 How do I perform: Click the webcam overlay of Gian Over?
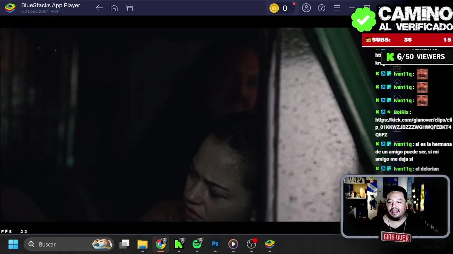pos(395,206)
